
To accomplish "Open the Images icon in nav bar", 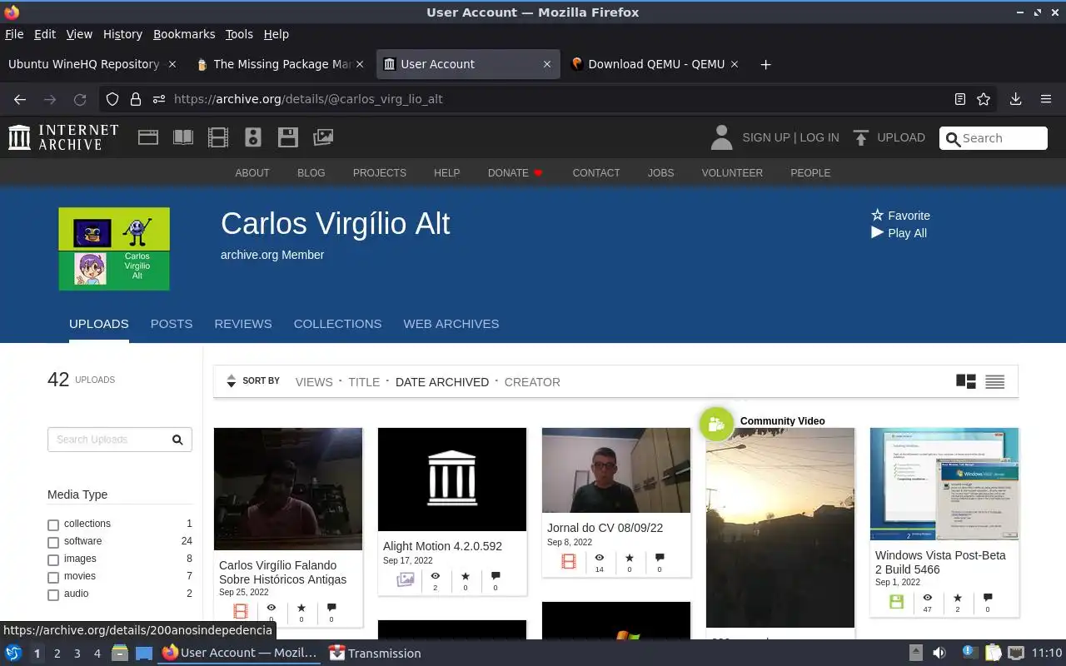I will 323,137.
